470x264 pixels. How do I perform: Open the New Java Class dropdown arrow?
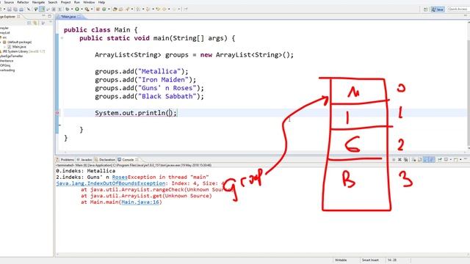click(x=109, y=10)
